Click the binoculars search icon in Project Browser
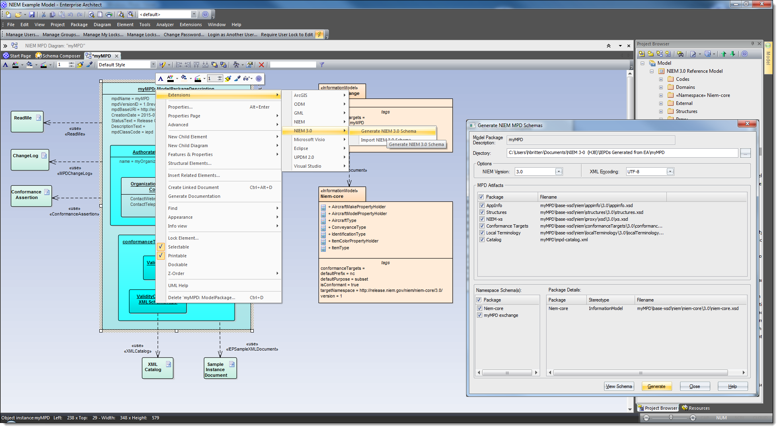This screenshot has height=429, width=779. 680,54
